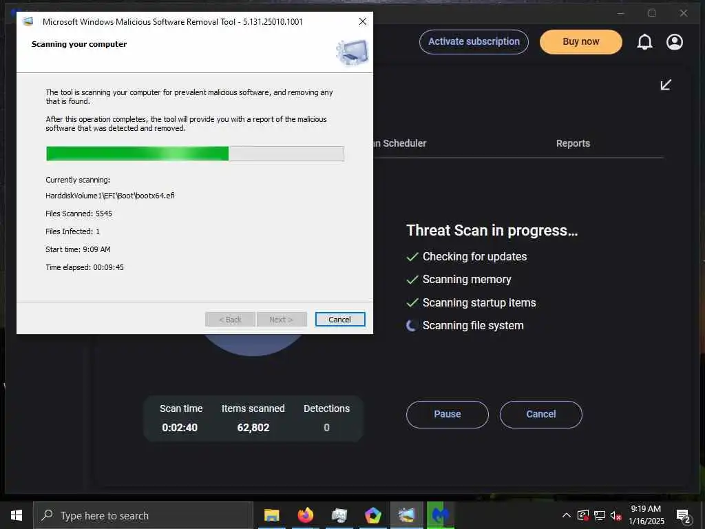Cancel the Malwarebytes threat scan
Viewport: 705px width, 529px height.
click(x=541, y=414)
